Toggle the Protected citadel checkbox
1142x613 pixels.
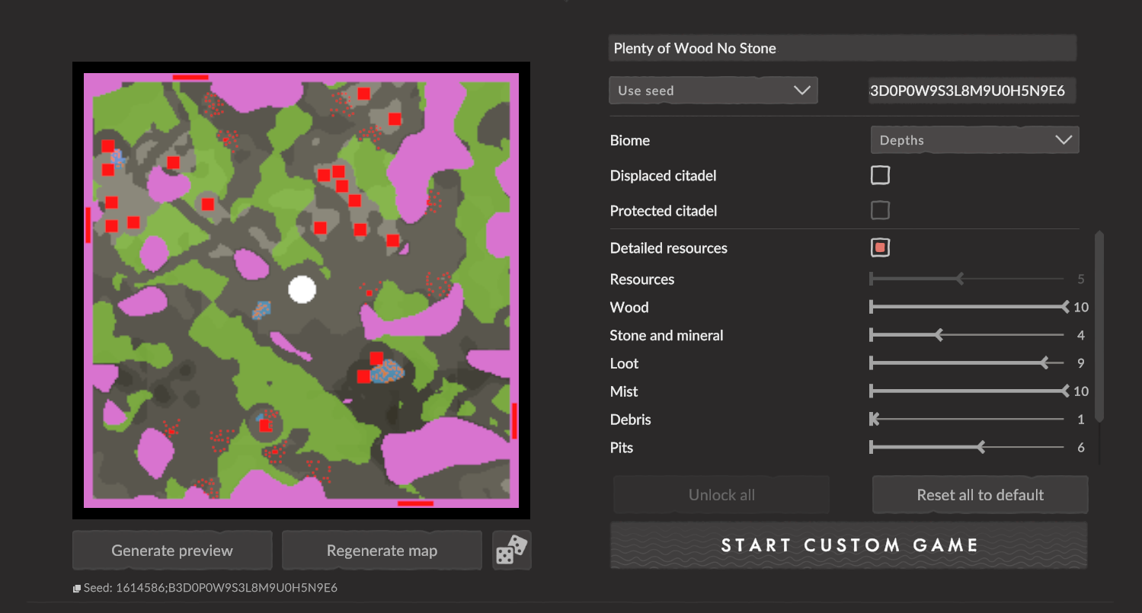coord(880,210)
